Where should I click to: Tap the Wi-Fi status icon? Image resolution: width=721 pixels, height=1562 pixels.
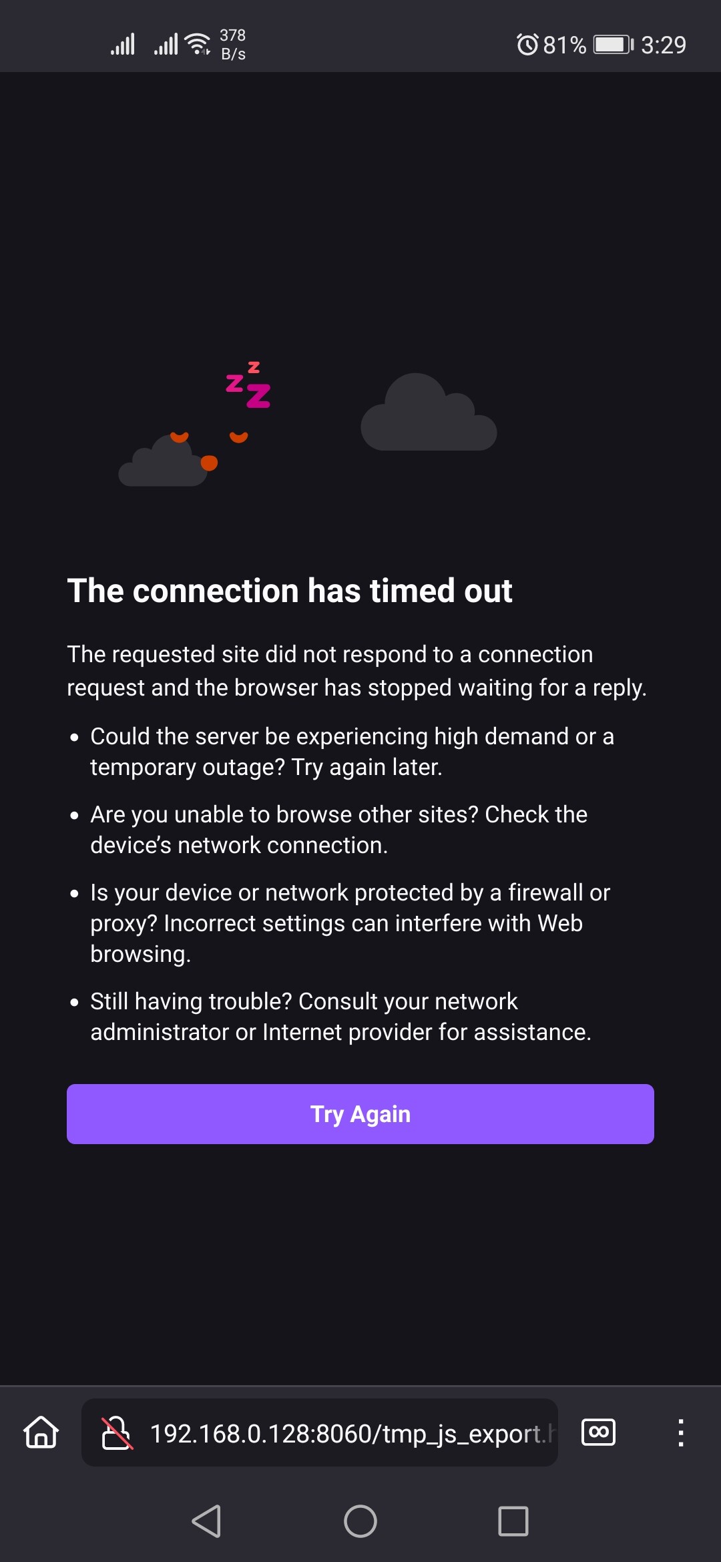pos(198,44)
